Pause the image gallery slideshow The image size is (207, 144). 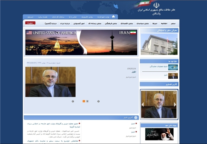[x=175, y=93]
